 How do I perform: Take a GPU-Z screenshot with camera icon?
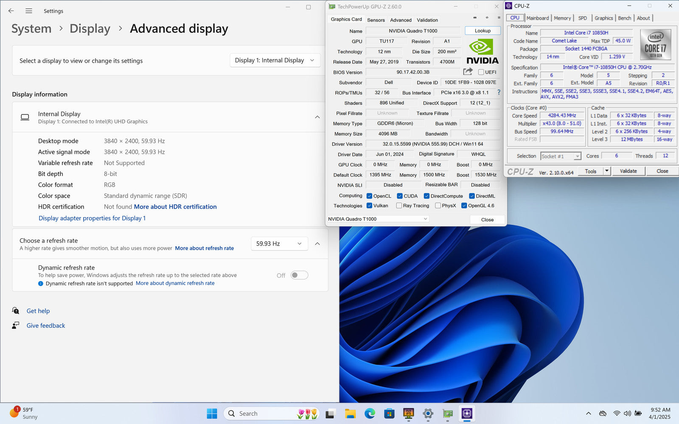pyautogui.click(x=475, y=18)
